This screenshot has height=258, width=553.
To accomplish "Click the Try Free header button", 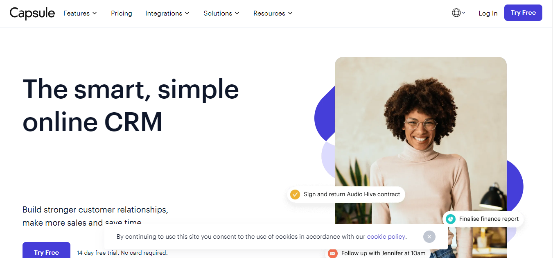I will point(523,13).
